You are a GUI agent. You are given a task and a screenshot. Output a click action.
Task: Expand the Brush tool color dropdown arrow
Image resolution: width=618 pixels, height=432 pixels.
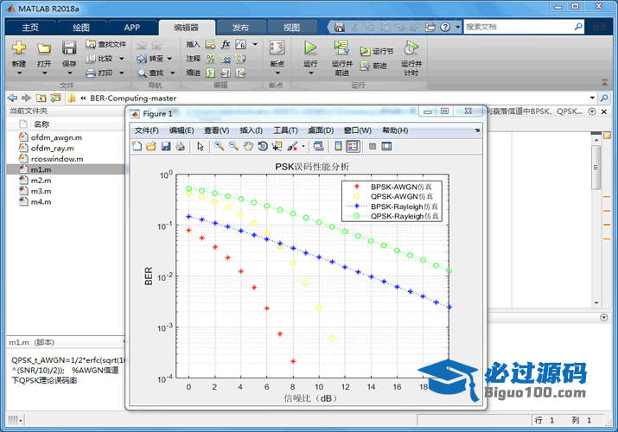click(x=303, y=147)
